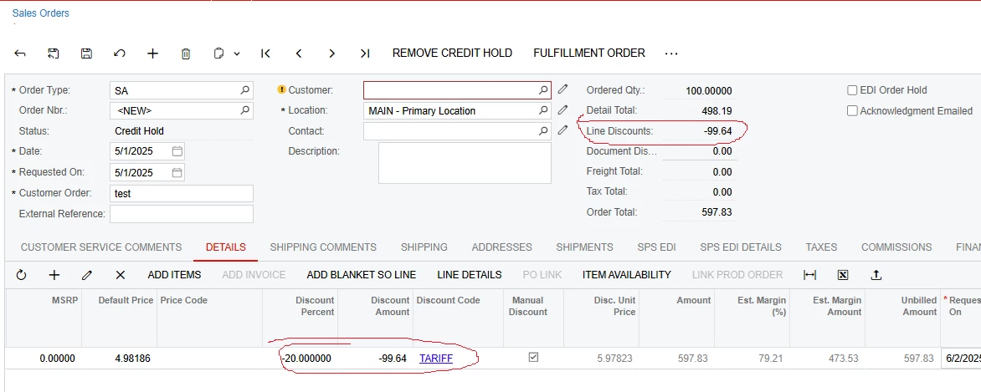Switch to the COMMISSIONS tab
This screenshot has width=981, height=392.
pyautogui.click(x=896, y=247)
